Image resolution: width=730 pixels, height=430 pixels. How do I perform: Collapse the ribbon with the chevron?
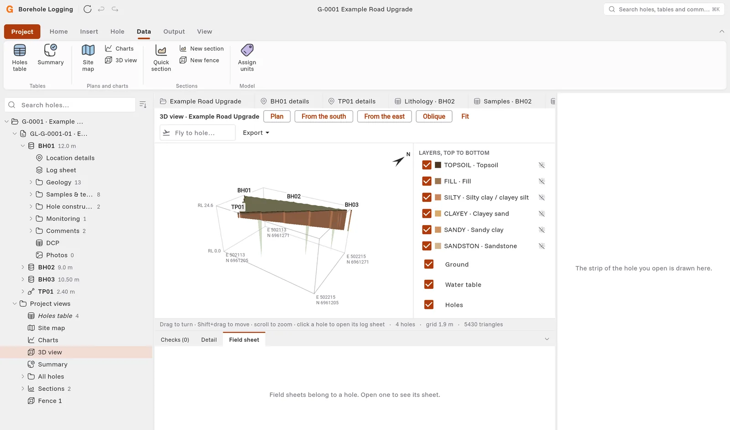(722, 31)
